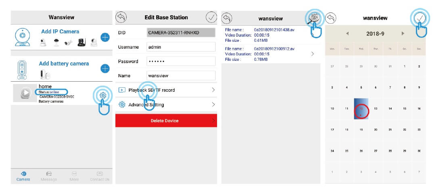Open settings gear for home camera
The height and width of the screenshot is (193, 447).
click(x=103, y=96)
